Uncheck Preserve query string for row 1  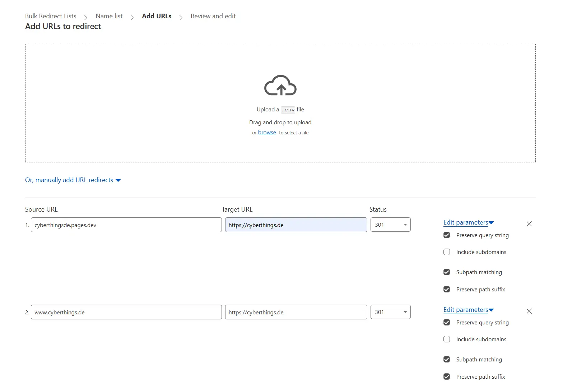click(x=447, y=235)
